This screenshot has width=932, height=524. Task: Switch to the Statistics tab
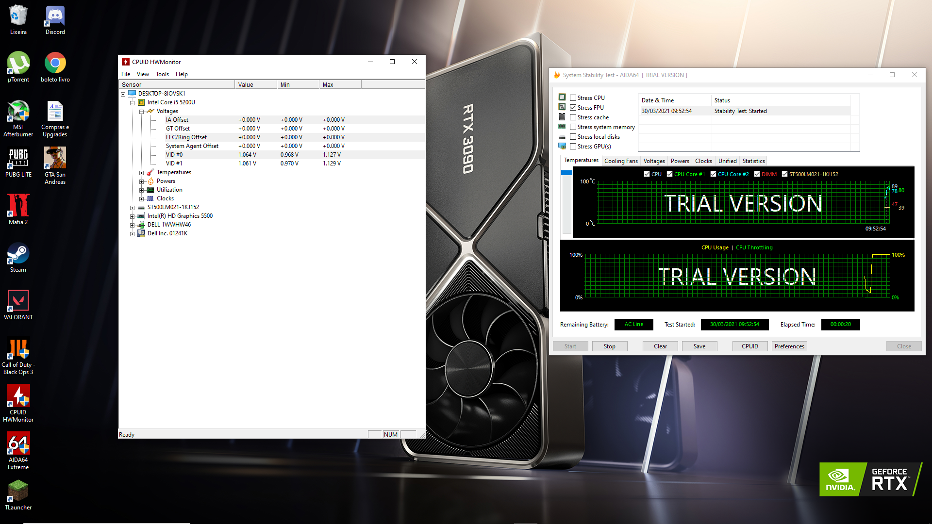[x=753, y=161]
